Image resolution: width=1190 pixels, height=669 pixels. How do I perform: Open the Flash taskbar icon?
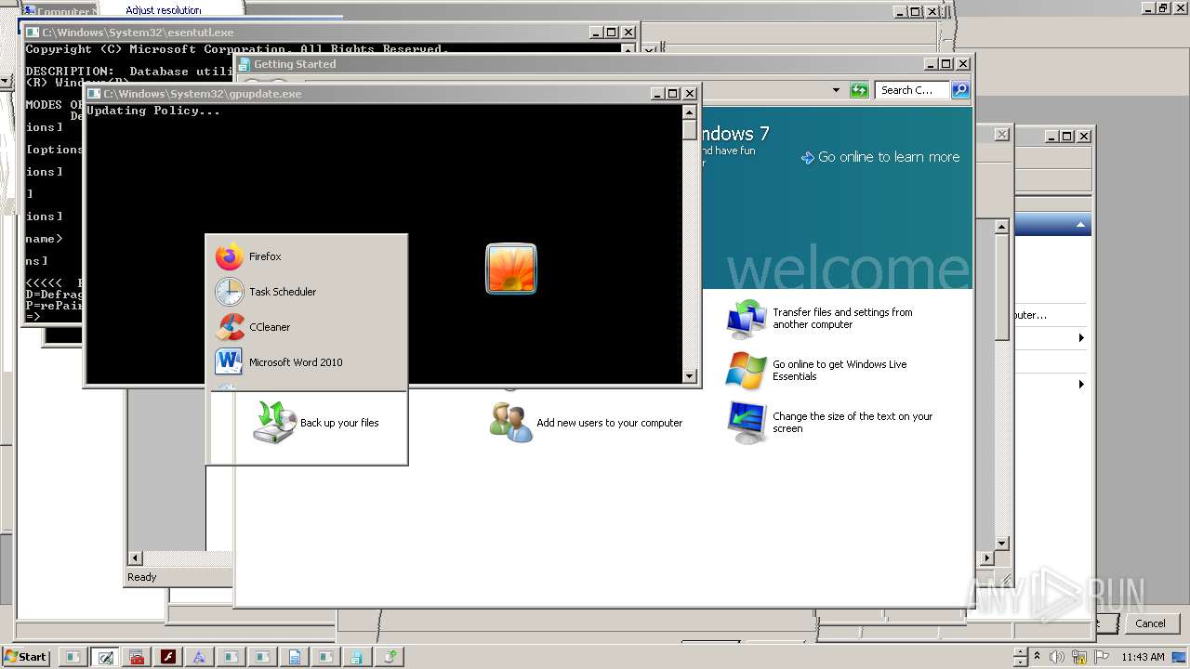pyautogui.click(x=168, y=657)
